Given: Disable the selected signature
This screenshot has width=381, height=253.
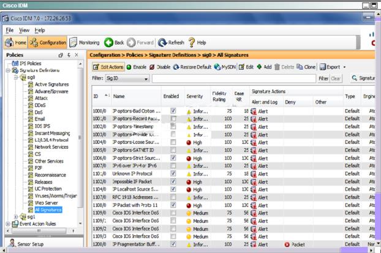Looking at the screenshot, I should (x=160, y=67).
